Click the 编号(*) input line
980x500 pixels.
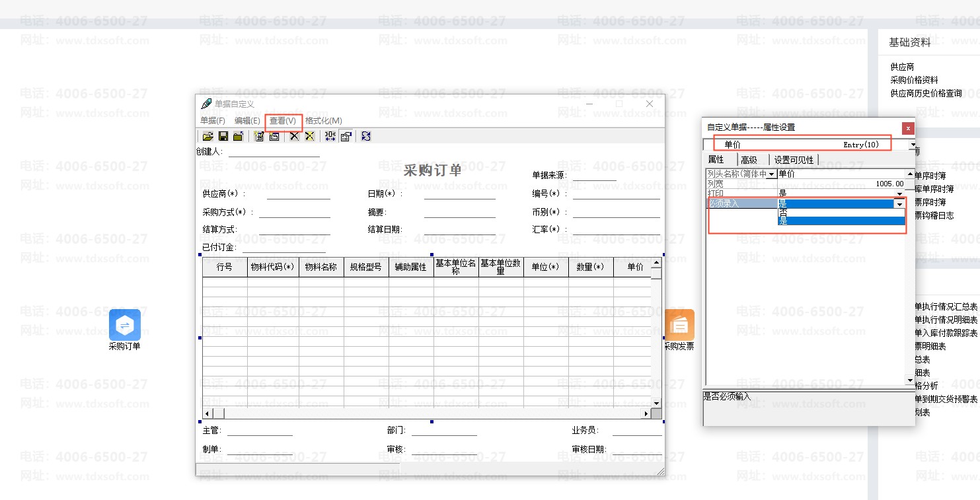click(616, 194)
